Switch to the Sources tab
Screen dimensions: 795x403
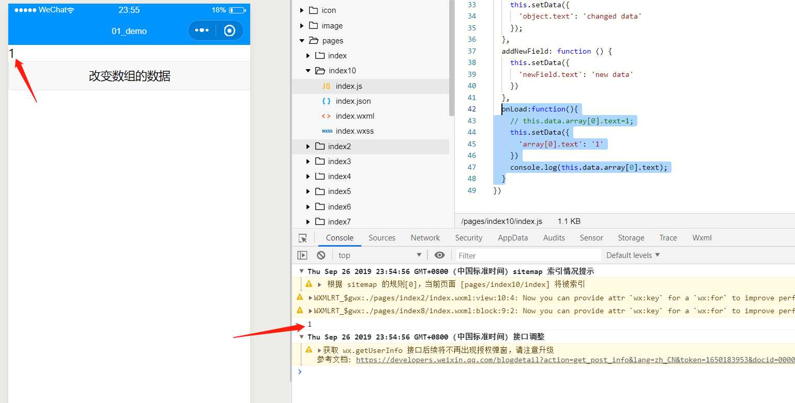[x=382, y=238]
